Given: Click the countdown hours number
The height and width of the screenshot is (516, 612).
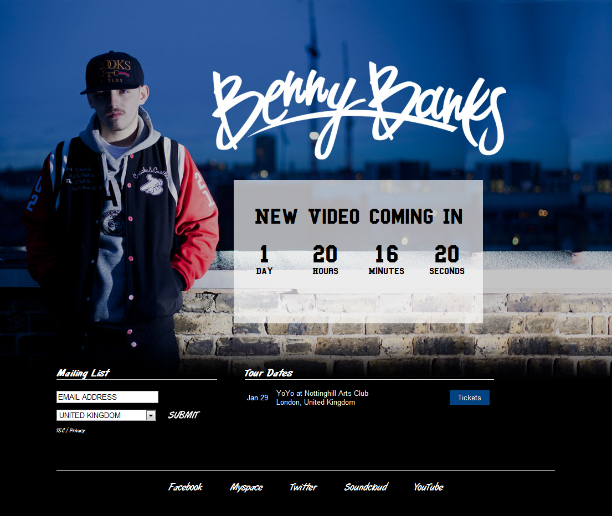Looking at the screenshot, I should tap(325, 254).
